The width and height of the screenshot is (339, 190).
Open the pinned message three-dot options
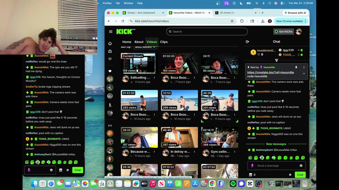coord(304,67)
